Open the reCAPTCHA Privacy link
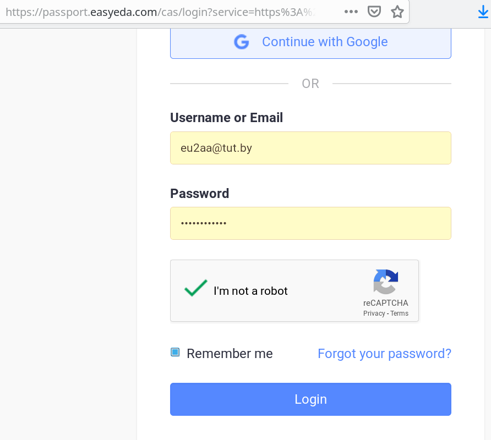Image resolution: width=491 pixels, height=440 pixels. click(374, 313)
